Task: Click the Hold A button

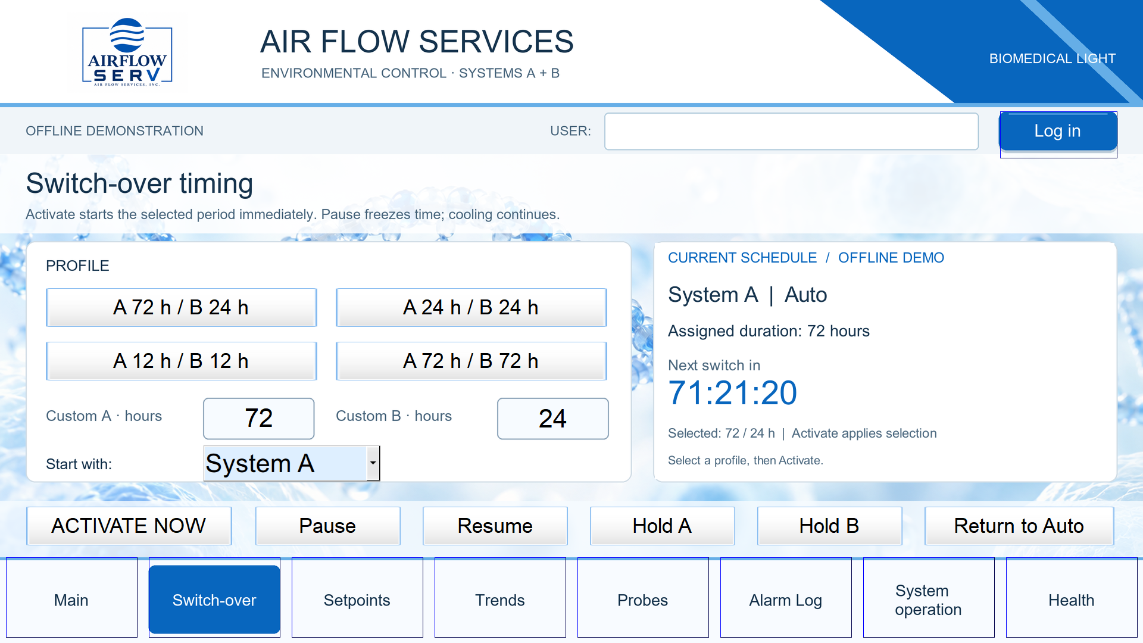Action: pyautogui.click(x=662, y=526)
